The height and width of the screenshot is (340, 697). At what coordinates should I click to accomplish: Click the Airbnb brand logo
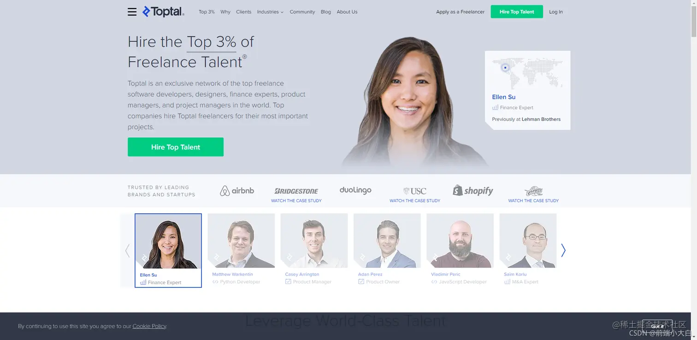pyautogui.click(x=237, y=191)
